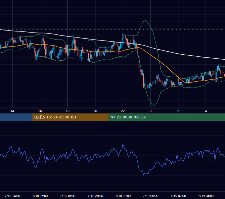Click hour label 4 on price chart axis
The image size is (225, 199).
pos(206,111)
